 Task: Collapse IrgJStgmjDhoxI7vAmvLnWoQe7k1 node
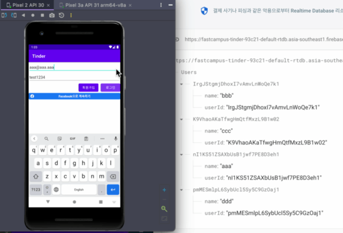click(x=181, y=84)
